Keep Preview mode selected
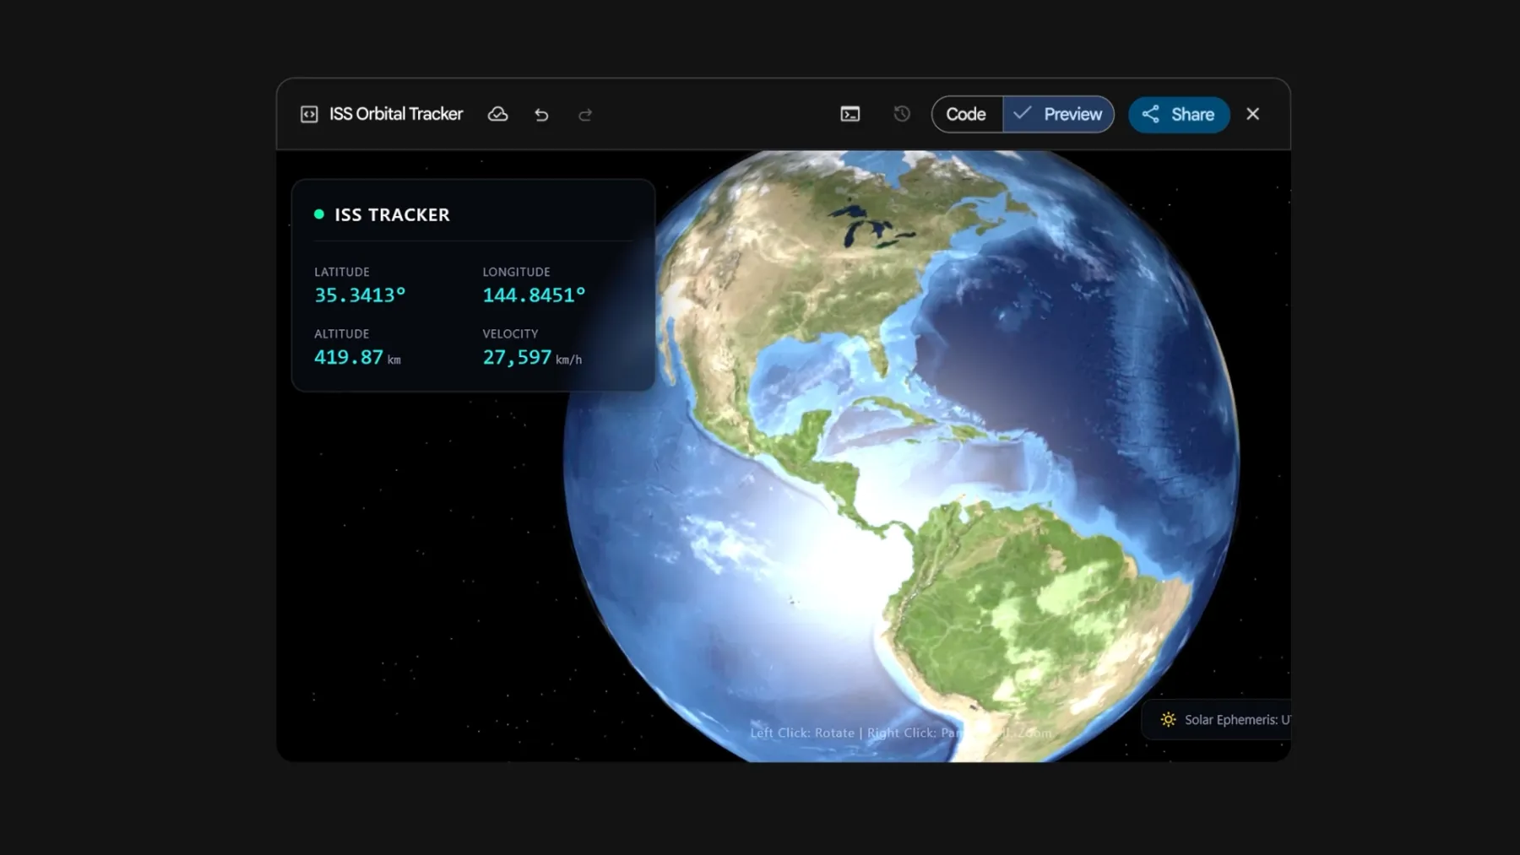Screen dimensions: 1520x855 (1071, 114)
